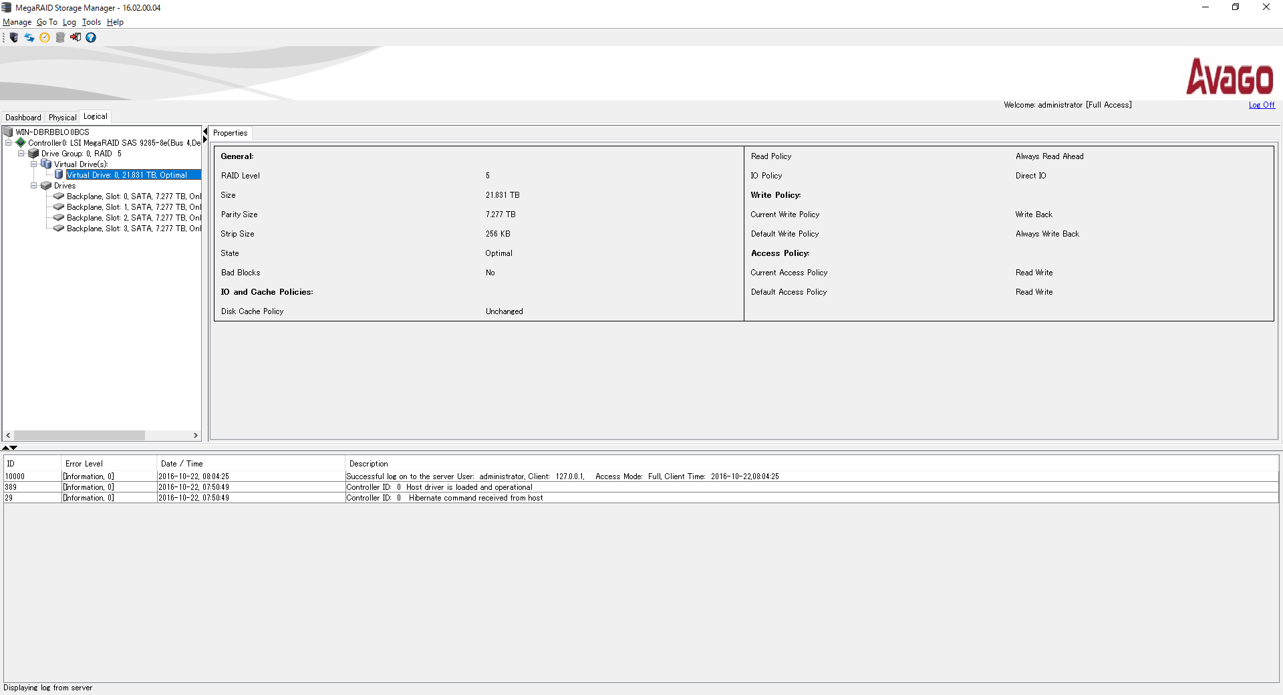Select the Logical tab

click(96, 116)
